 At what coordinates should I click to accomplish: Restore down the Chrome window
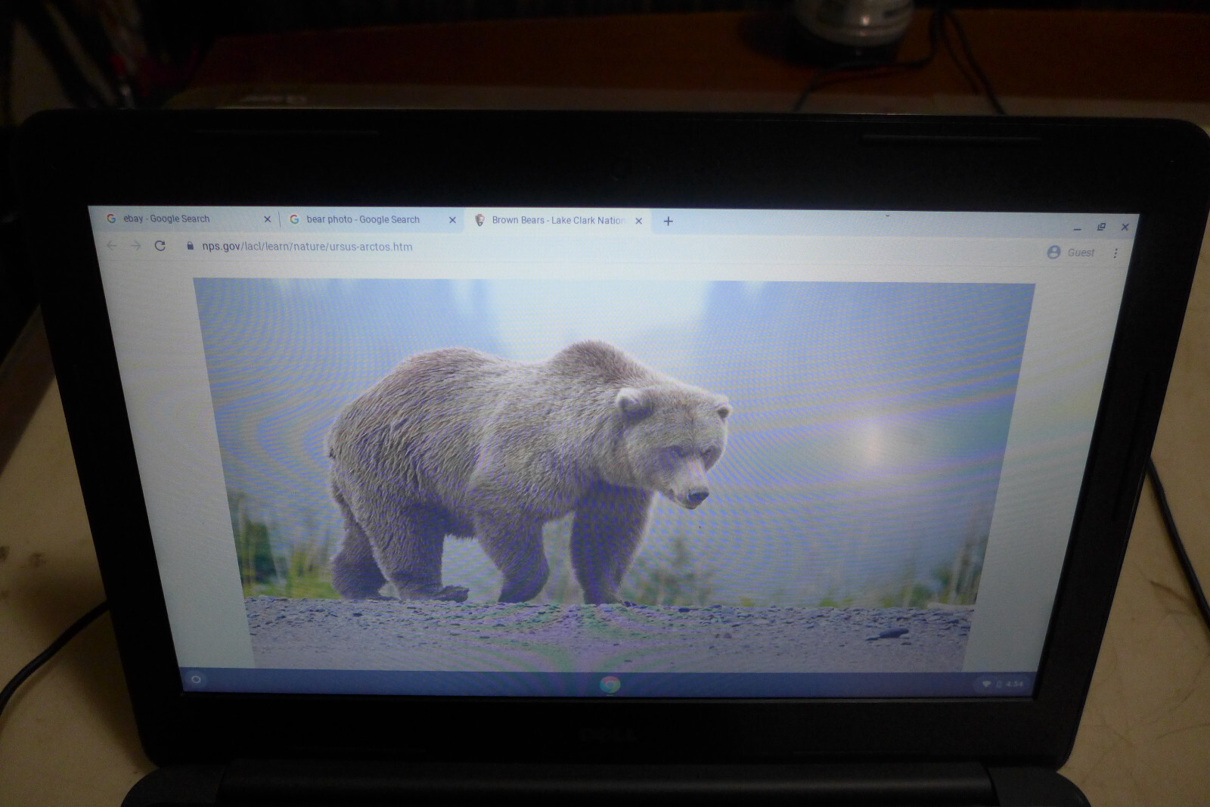tap(1101, 227)
